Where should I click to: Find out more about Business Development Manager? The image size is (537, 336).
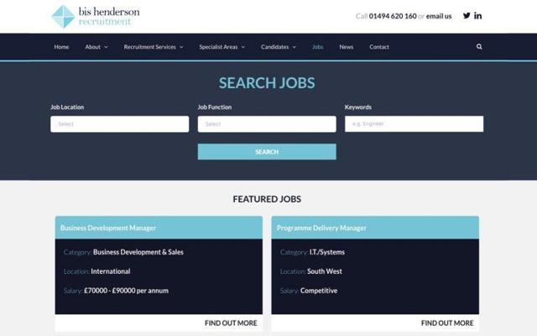(231, 323)
